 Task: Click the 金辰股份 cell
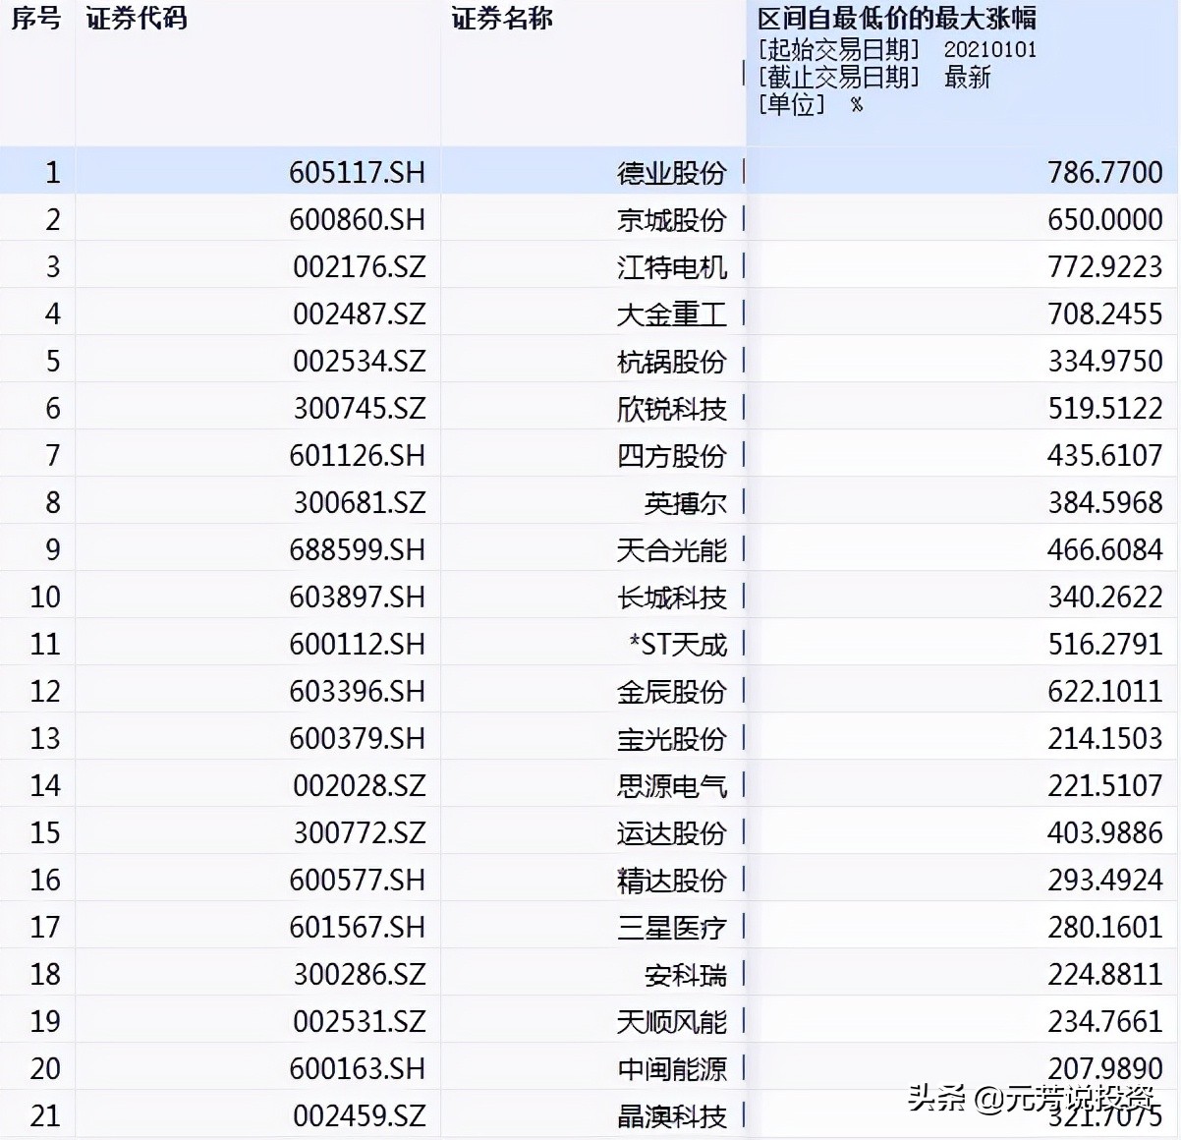tap(672, 692)
